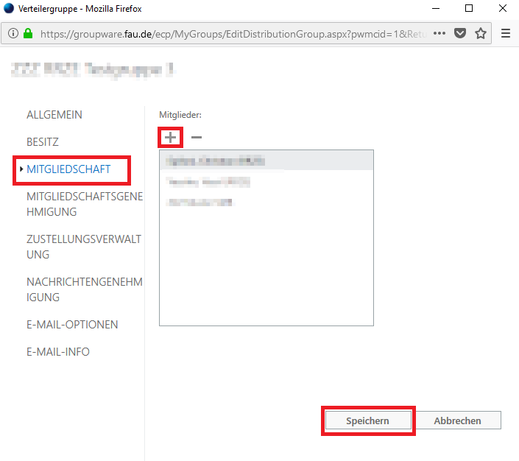The image size is (519, 461).
Task: Switch to the ALLGEMEIN section
Action: coord(54,115)
